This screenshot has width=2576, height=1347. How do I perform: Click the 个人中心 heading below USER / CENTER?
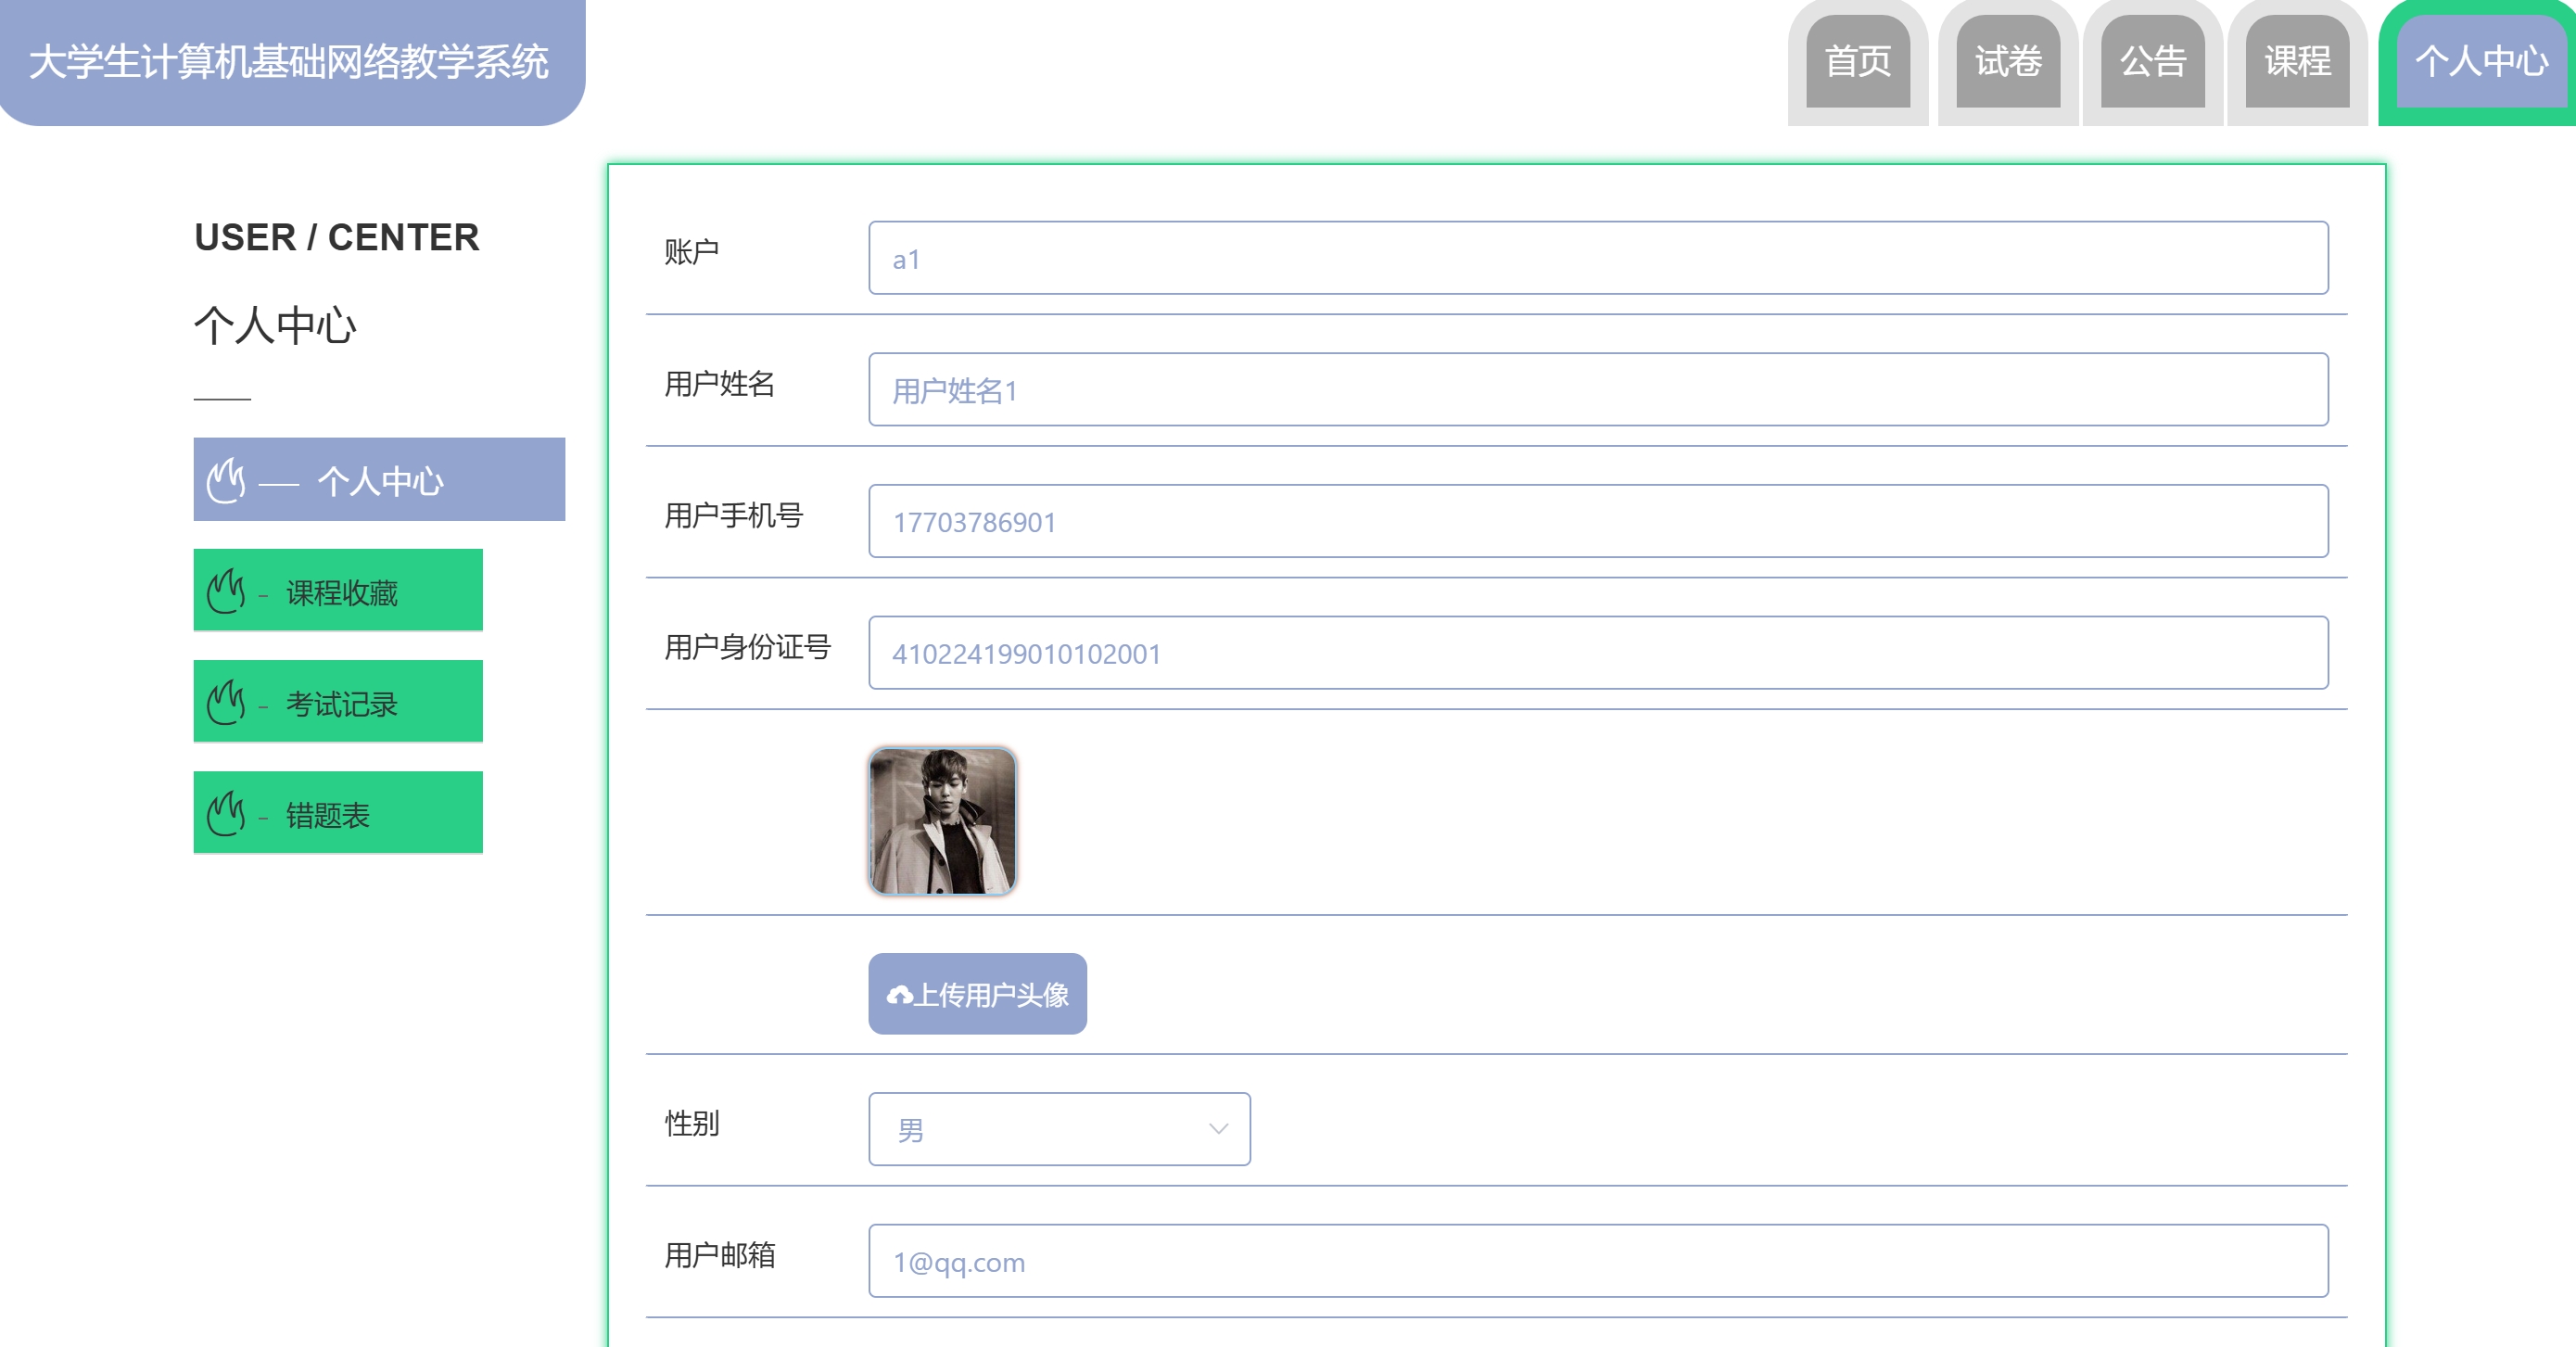[x=275, y=326]
